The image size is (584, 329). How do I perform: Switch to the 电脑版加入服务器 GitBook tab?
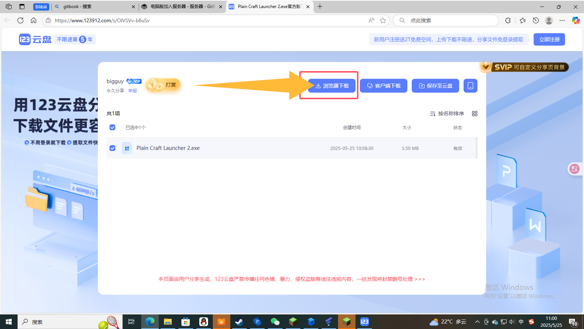(x=182, y=7)
